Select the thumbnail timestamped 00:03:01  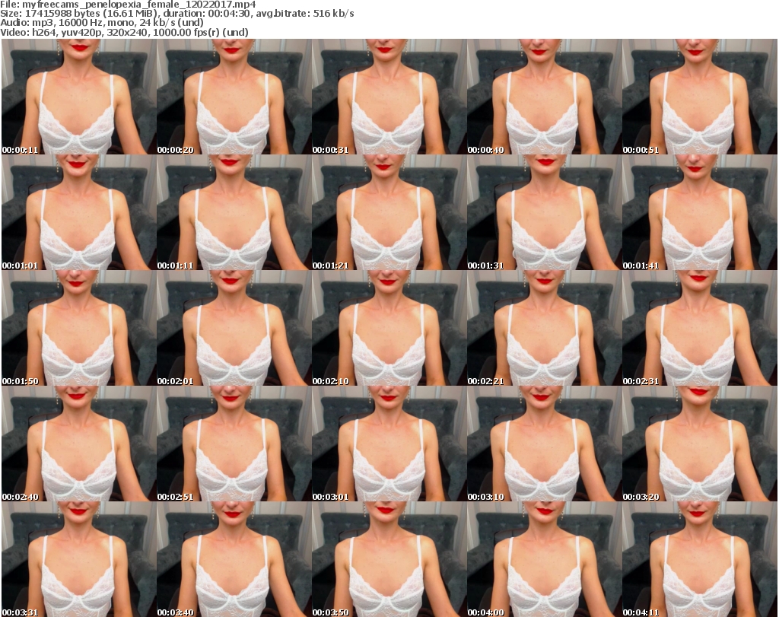389,444
